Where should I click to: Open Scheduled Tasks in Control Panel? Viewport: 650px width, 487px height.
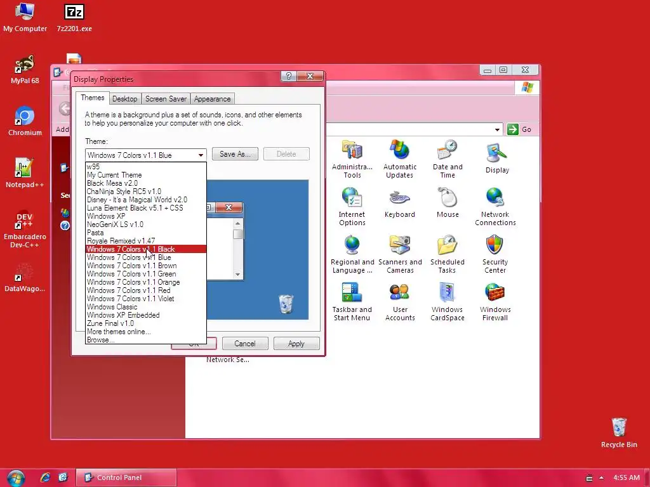point(448,254)
